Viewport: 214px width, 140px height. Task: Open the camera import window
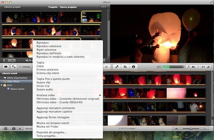click(6, 67)
